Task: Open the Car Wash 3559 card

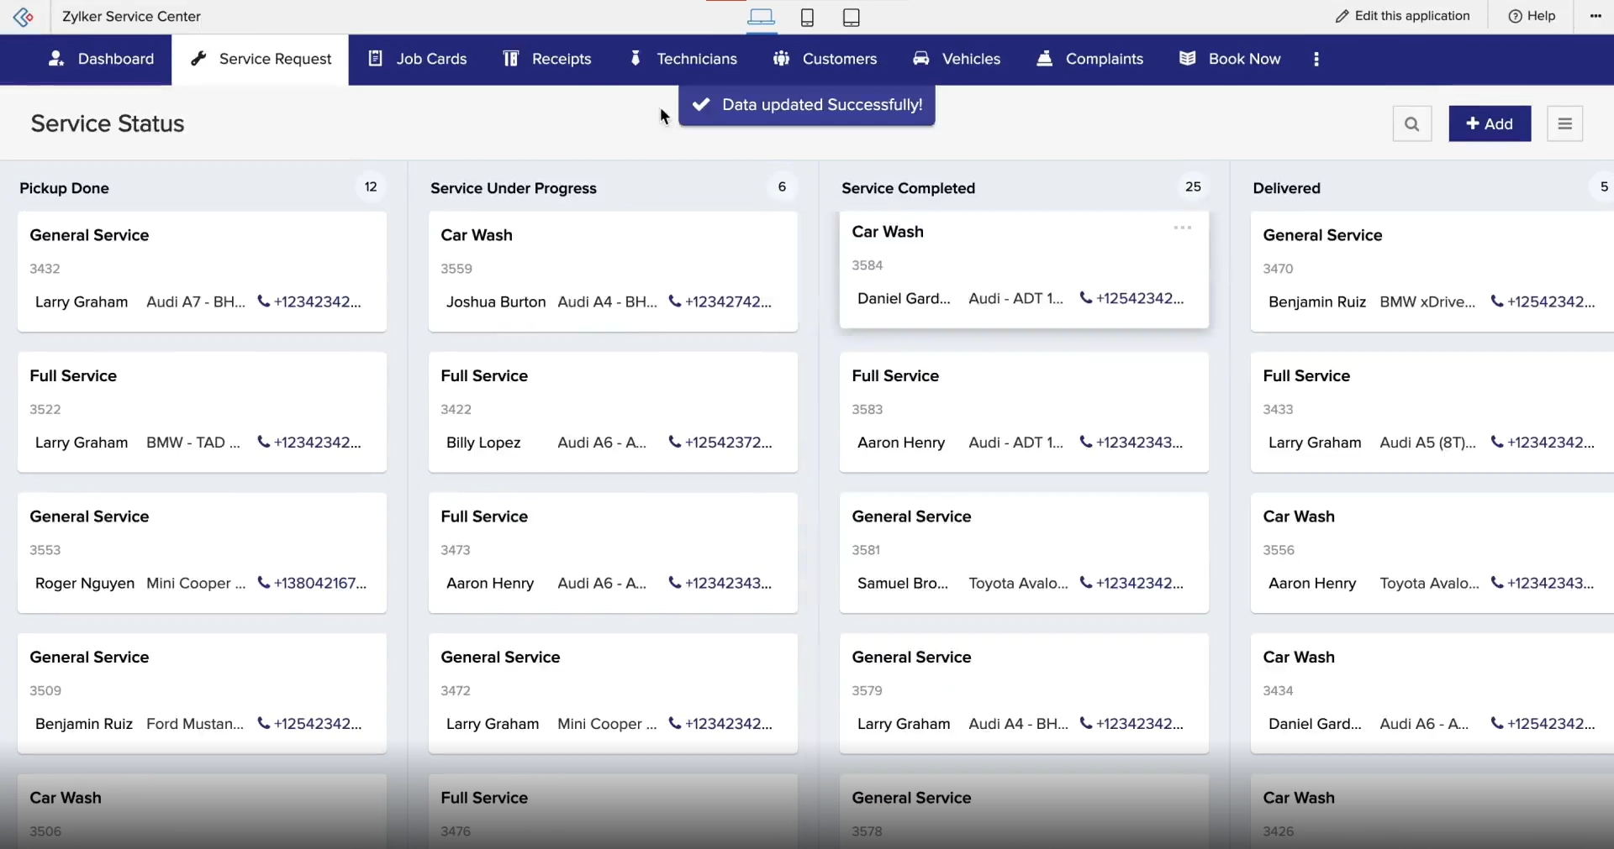Action: (613, 271)
